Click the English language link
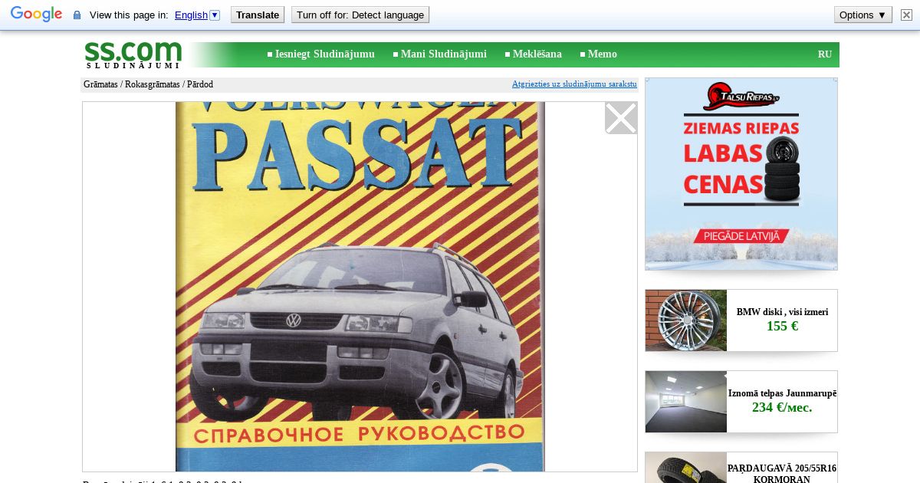 191,15
